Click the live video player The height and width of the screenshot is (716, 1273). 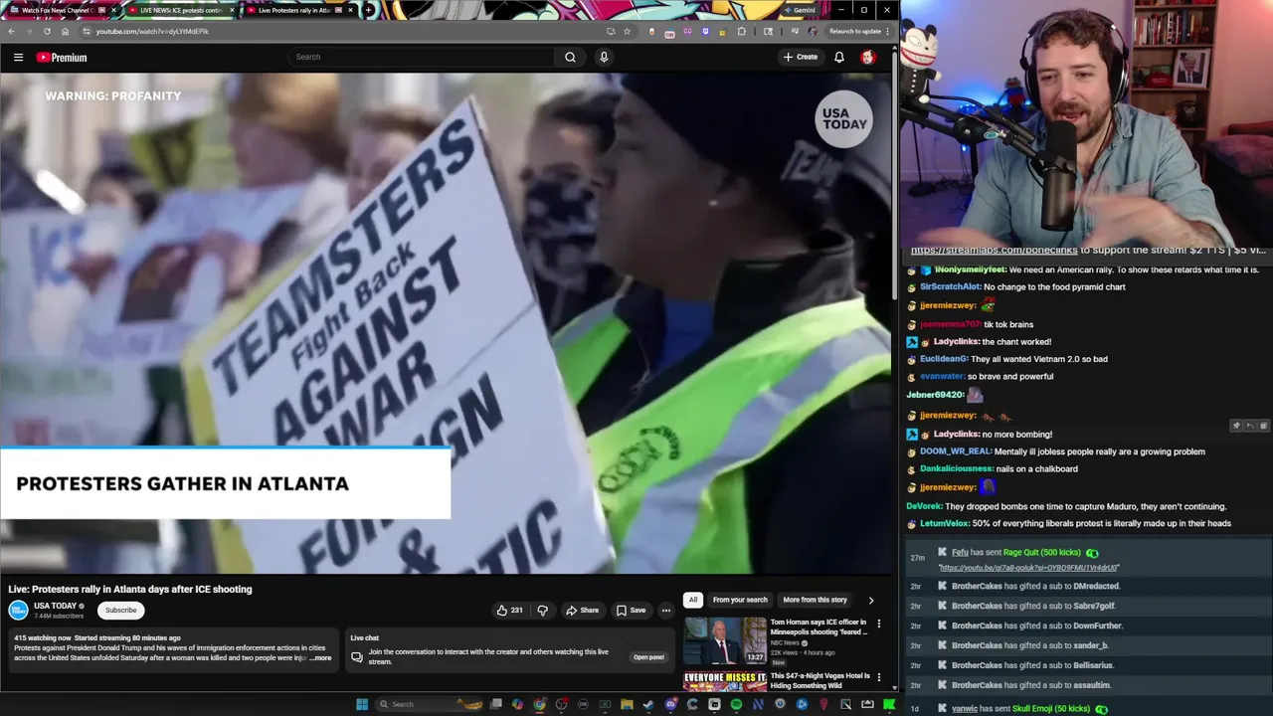tap(446, 323)
